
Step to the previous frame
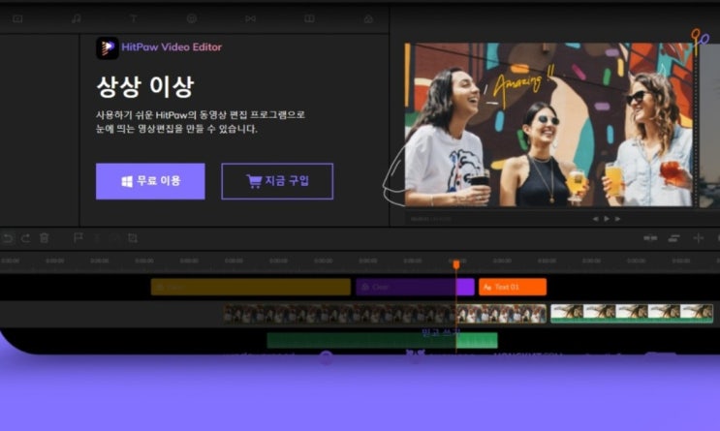pyautogui.click(x=595, y=219)
